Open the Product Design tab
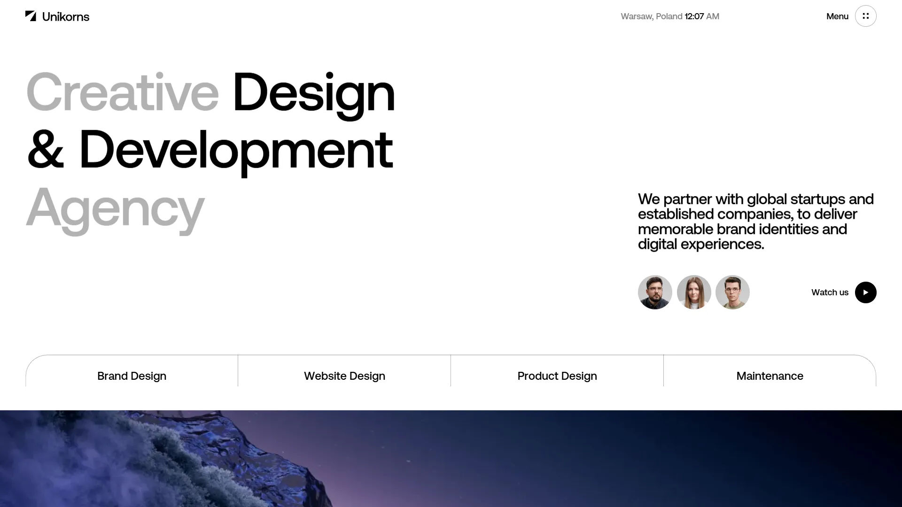902x507 pixels. (x=557, y=376)
